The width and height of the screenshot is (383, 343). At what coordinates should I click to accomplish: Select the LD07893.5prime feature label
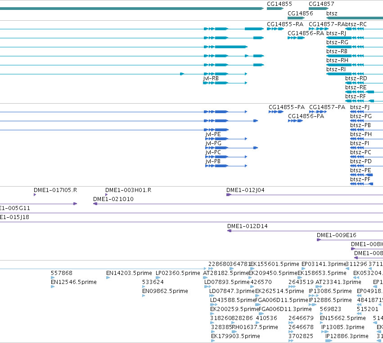227,282
